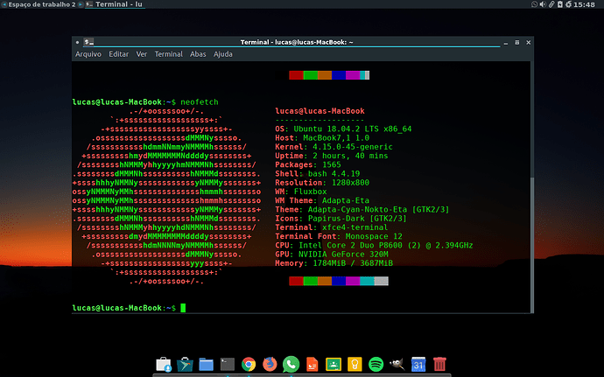
Task: Maximize the terminal window
Action: (517, 42)
